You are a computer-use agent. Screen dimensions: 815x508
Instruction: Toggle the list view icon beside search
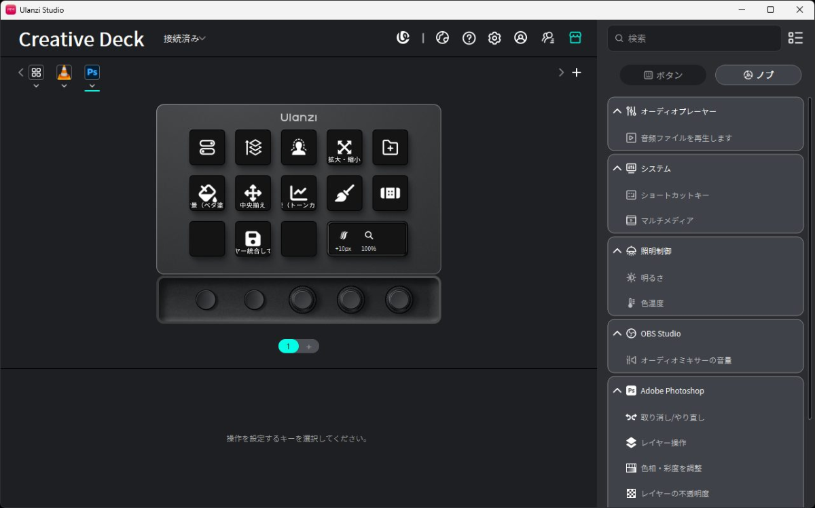795,38
